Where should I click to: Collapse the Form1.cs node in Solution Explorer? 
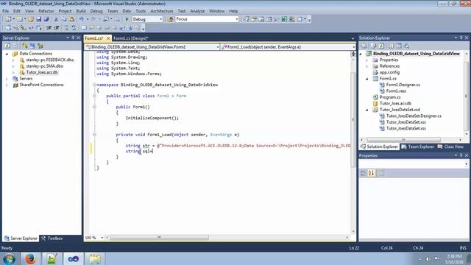coord(367,79)
